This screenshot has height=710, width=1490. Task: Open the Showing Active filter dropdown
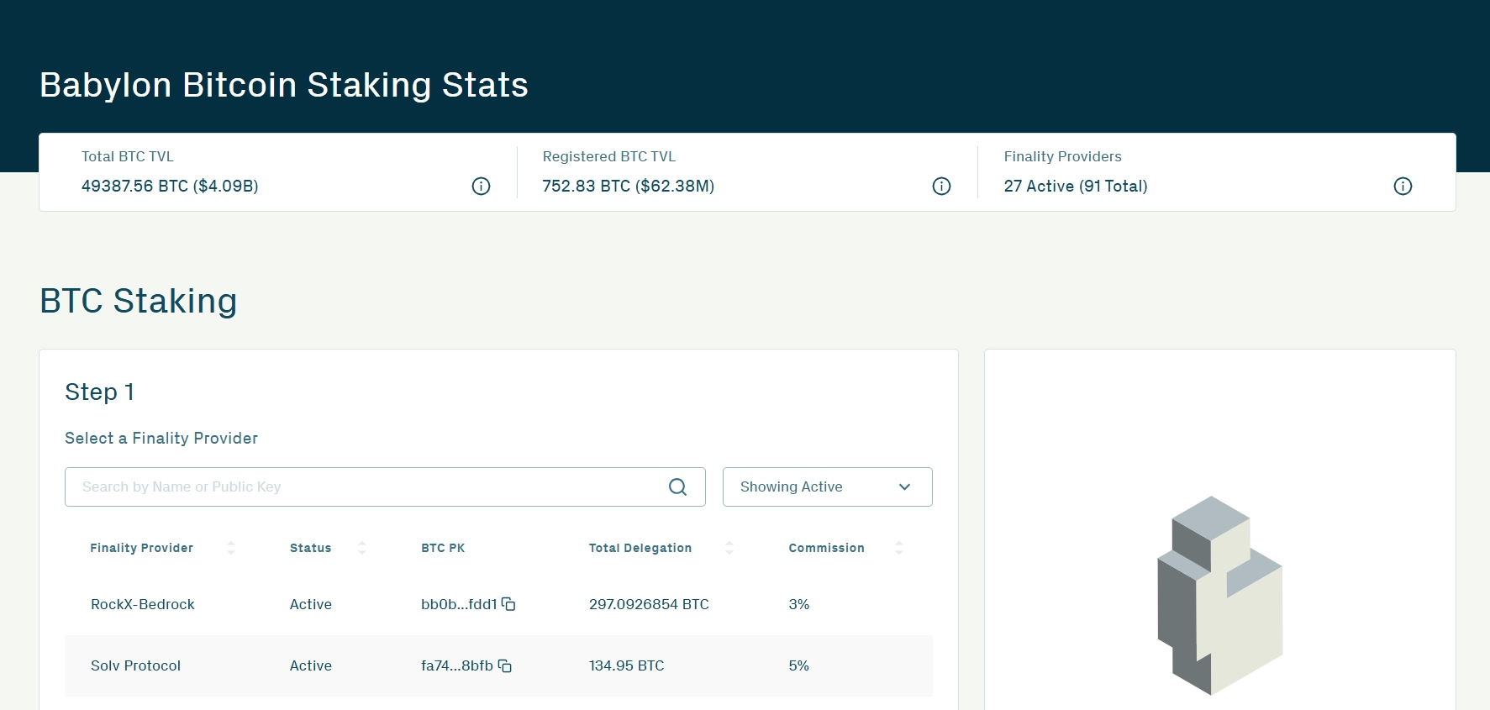pos(827,487)
